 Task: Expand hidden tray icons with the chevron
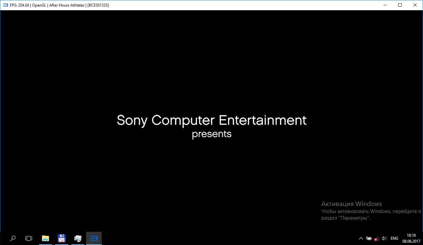(x=361, y=238)
